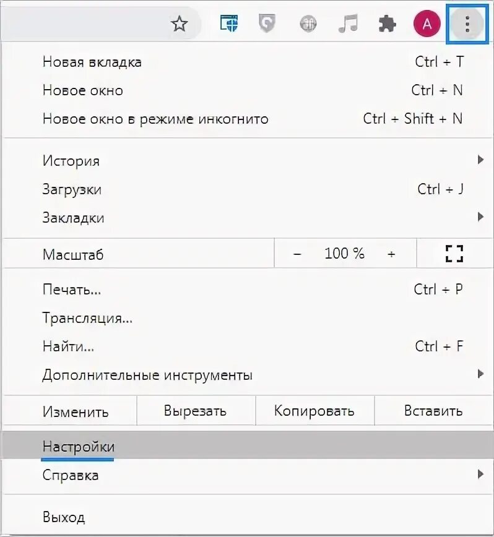Select Новое окно в режиме инкогнито

[x=155, y=119]
